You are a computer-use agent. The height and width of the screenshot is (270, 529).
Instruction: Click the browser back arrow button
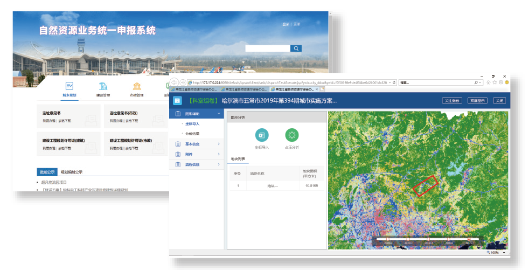tap(174, 82)
